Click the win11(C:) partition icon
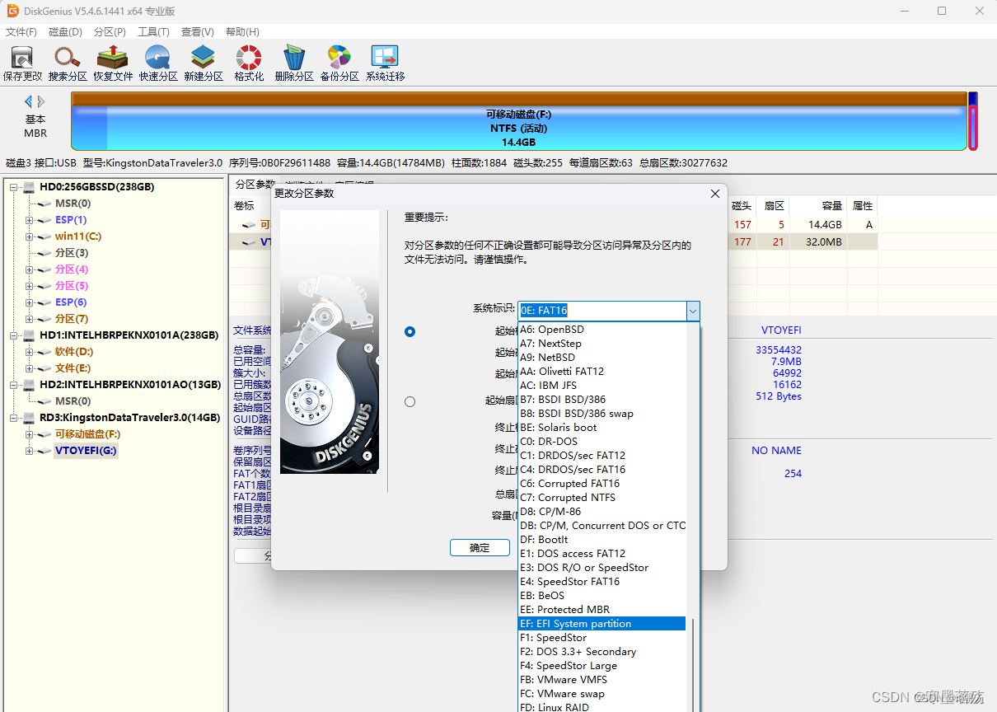This screenshot has height=712, width=997. (x=44, y=237)
